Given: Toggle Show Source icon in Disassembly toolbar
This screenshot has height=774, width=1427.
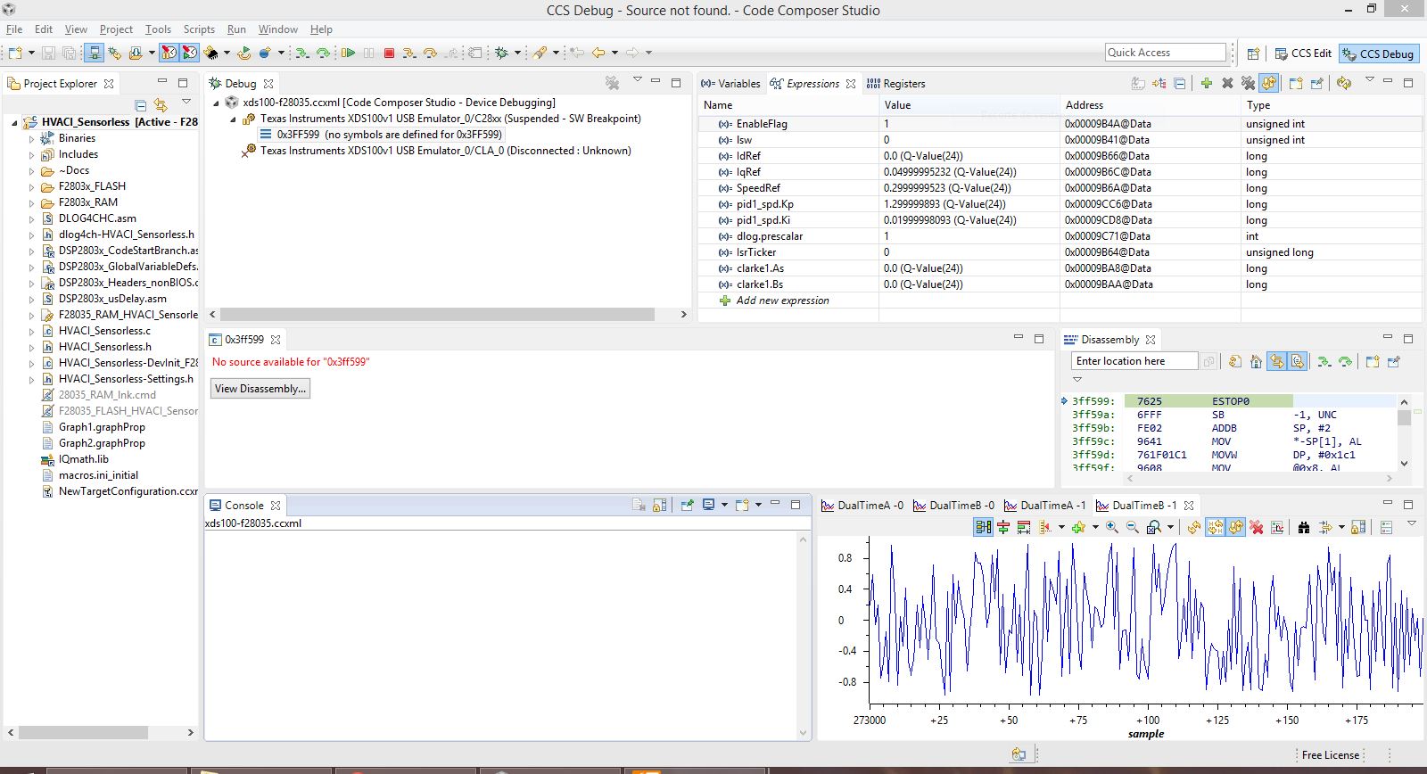Looking at the screenshot, I should [1298, 361].
